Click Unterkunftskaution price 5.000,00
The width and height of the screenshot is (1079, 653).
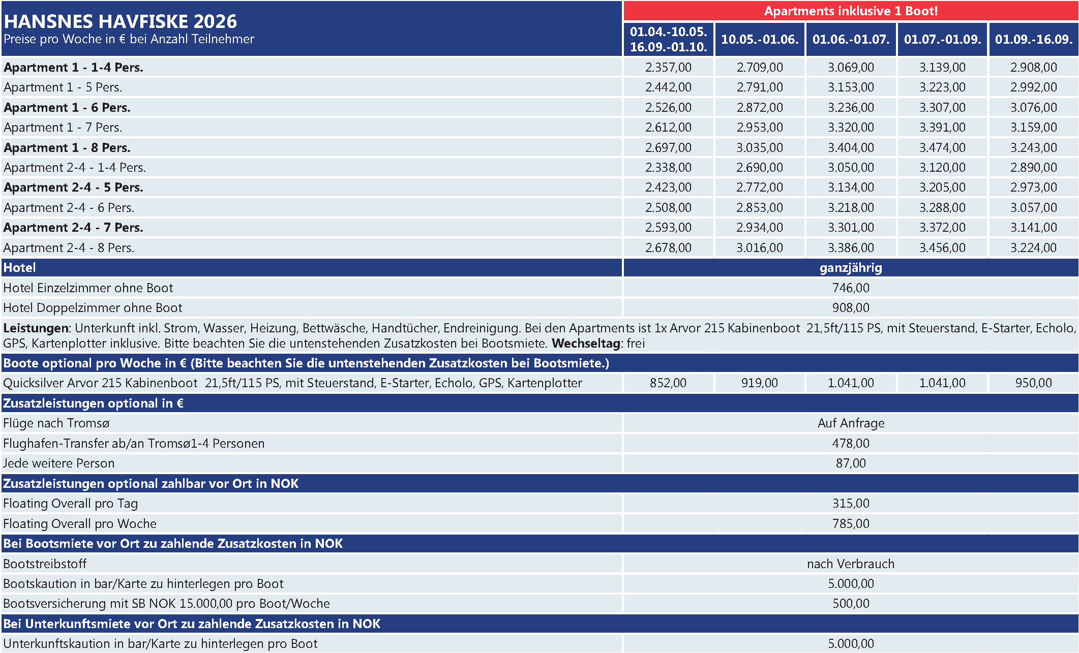coord(851,644)
